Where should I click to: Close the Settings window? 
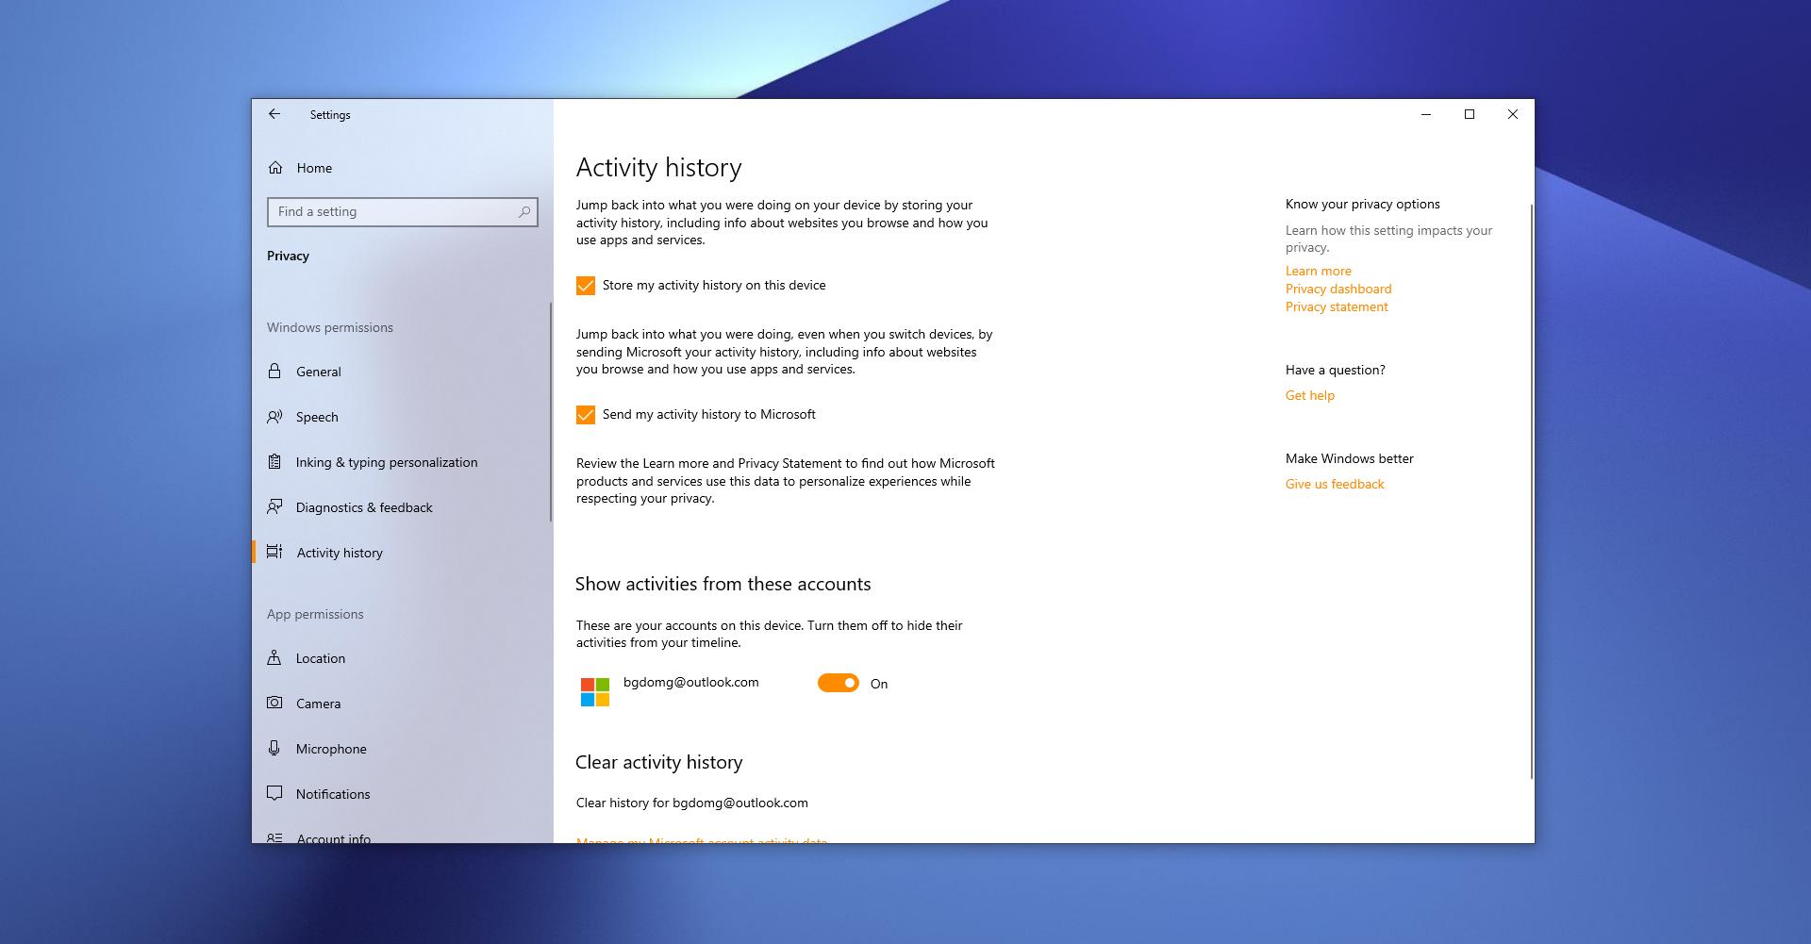point(1513,114)
